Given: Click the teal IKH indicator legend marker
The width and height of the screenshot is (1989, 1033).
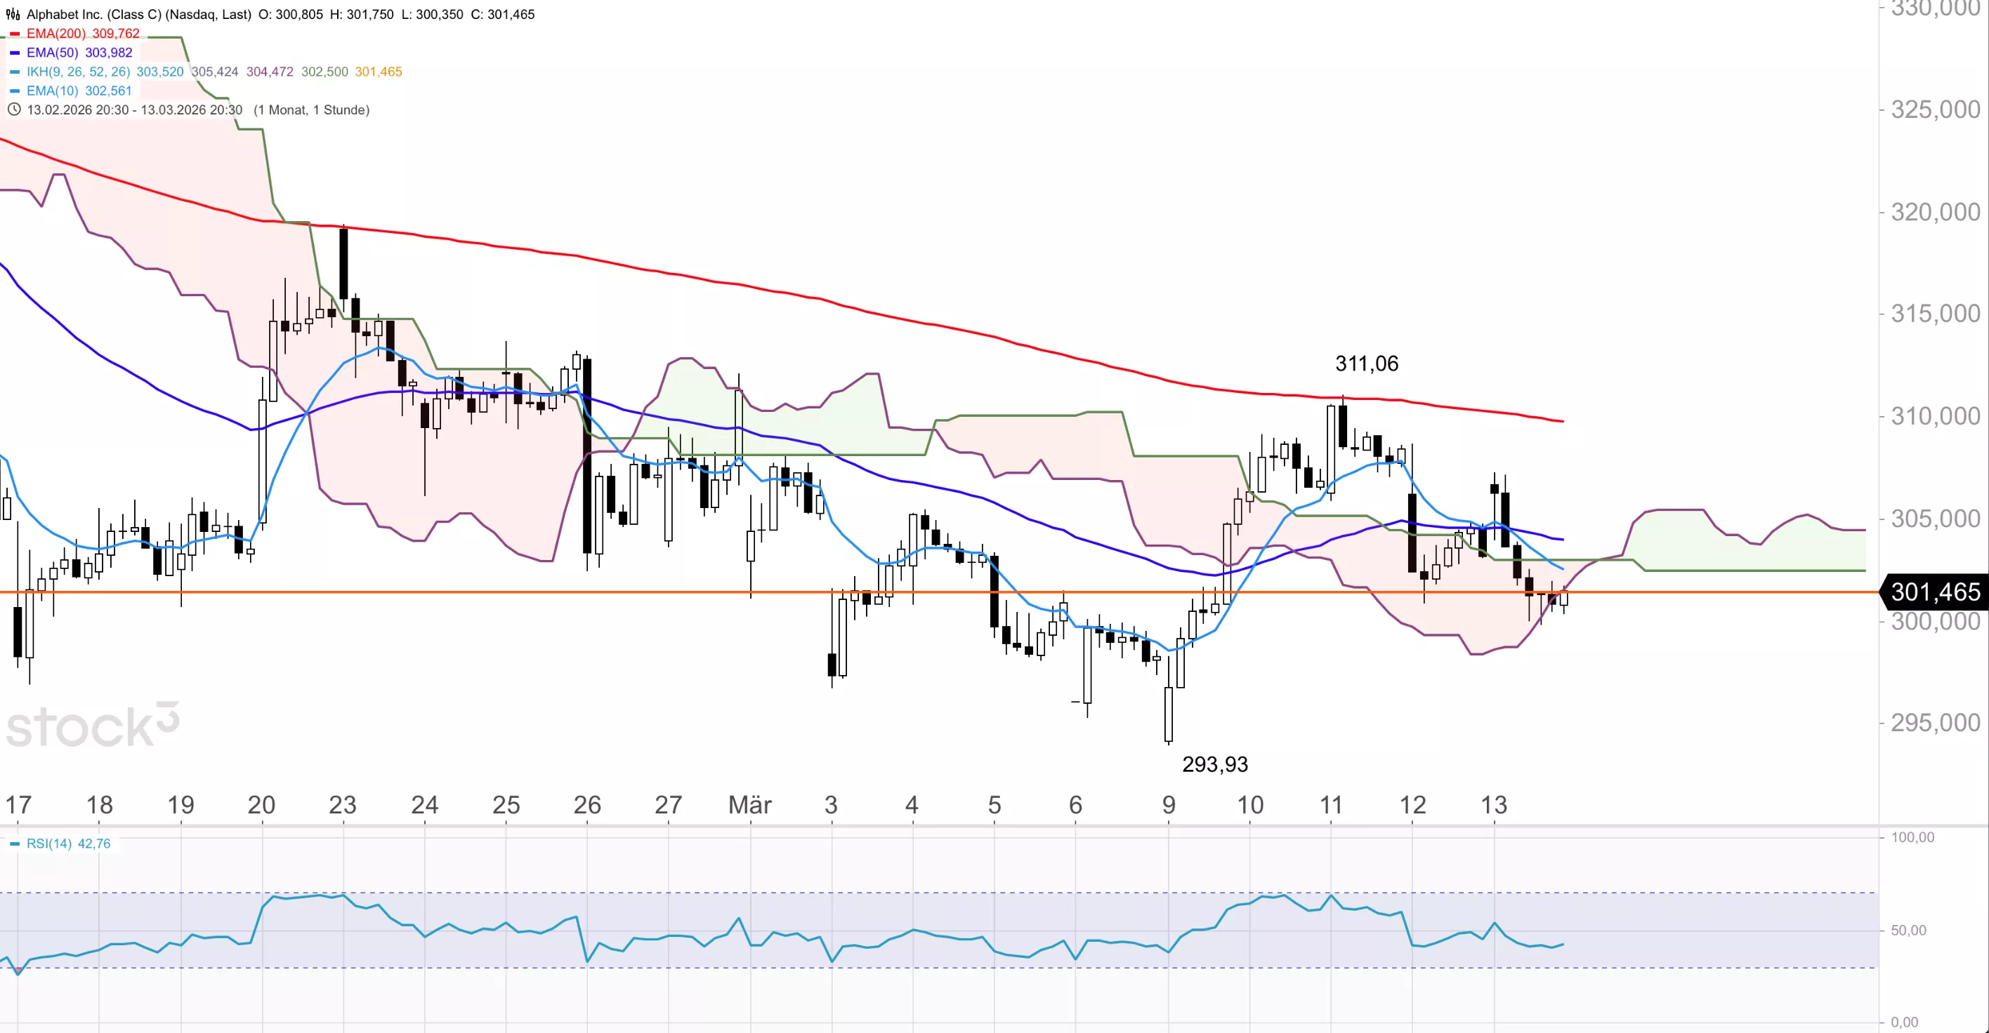Looking at the screenshot, I should coord(15,72).
